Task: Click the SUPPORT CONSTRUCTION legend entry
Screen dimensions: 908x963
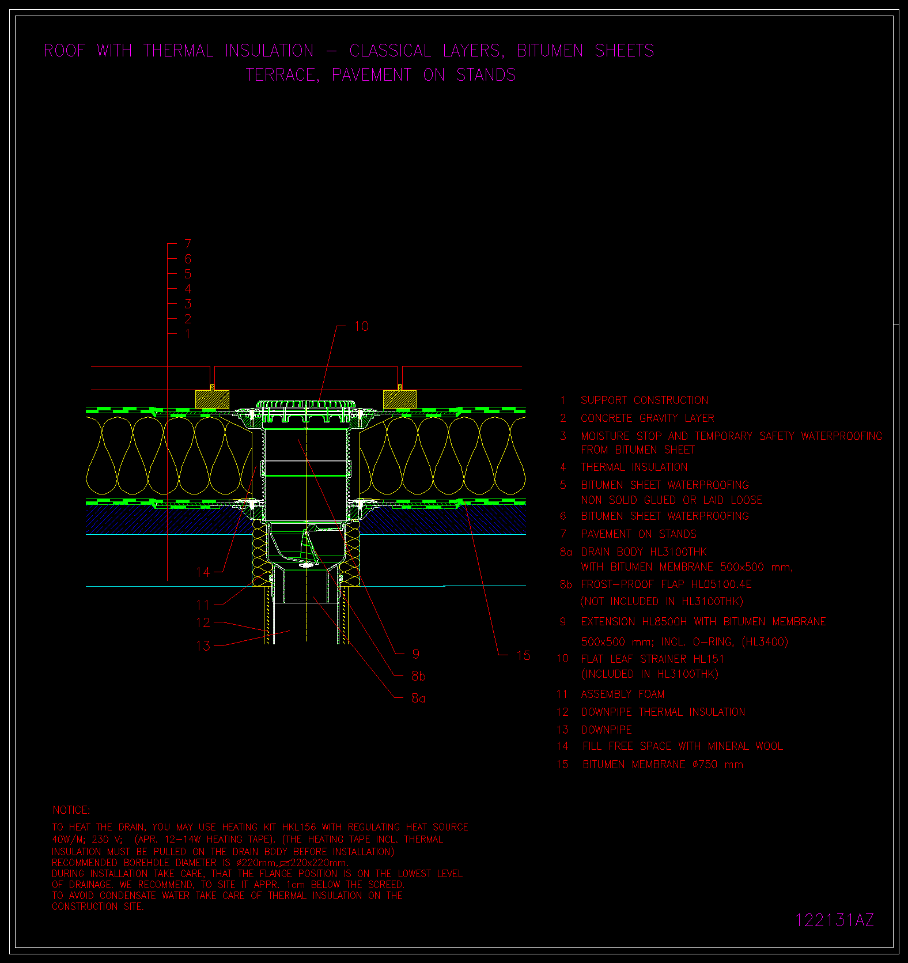Action: point(644,401)
